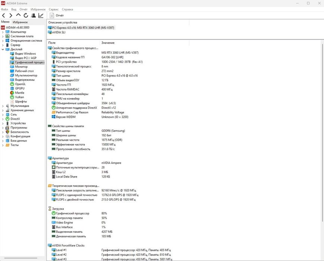Click the Конфигурация icon in tree
324x261 pixels.
[7, 136]
